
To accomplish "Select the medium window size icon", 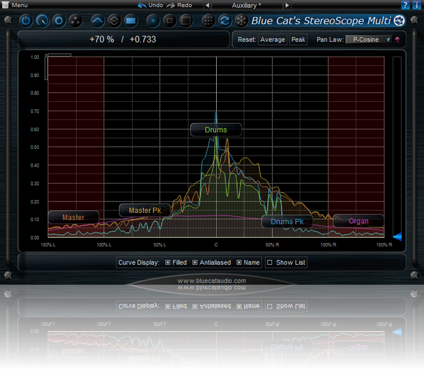I will click(x=170, y=20).
